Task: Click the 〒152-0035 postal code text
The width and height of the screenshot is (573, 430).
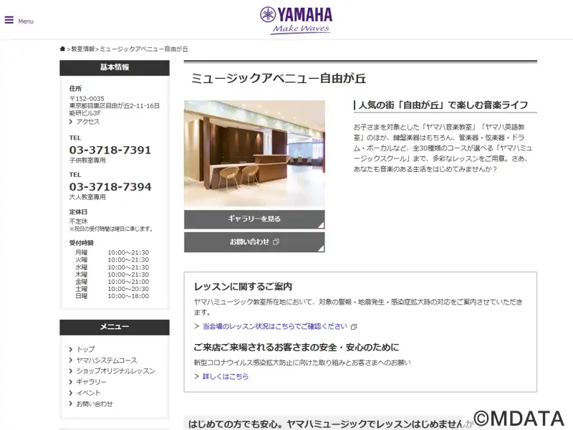Action: 87,99
